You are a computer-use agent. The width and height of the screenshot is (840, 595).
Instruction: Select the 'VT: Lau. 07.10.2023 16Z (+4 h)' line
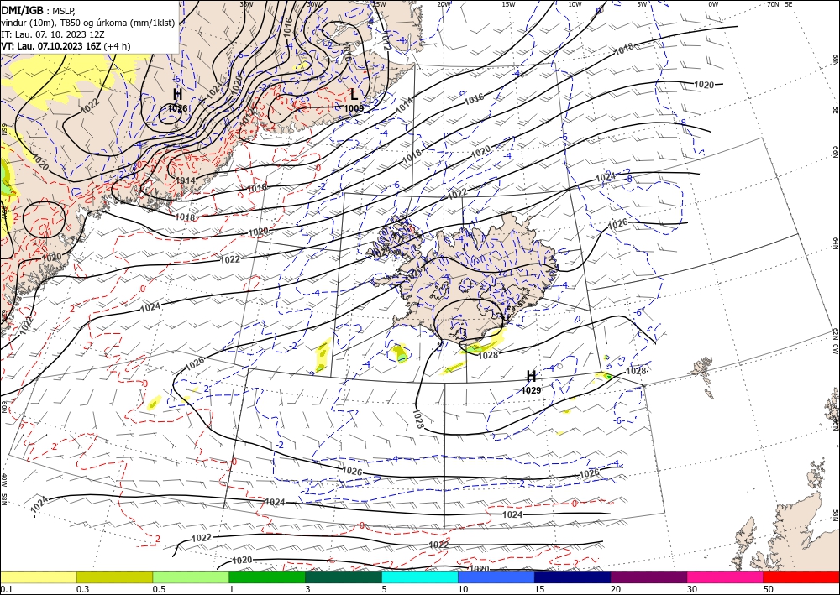tap(66, 46)
